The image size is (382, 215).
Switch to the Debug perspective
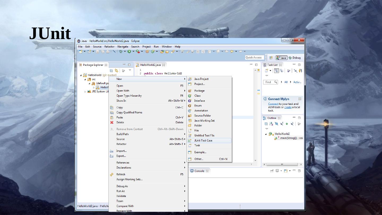coord(295,58)
